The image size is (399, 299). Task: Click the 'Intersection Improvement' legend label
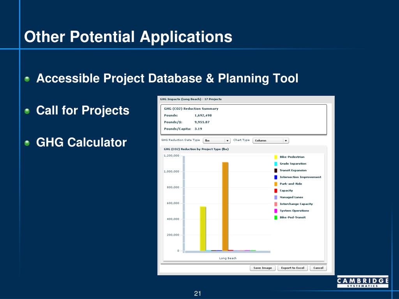(300, 177)
